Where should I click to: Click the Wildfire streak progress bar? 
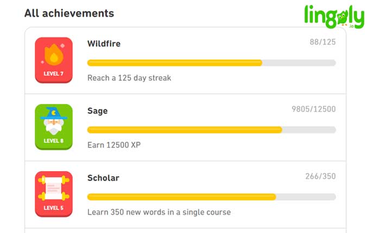(x=212, y=63)
